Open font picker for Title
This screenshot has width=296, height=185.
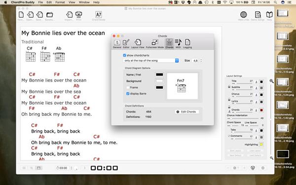256,82
